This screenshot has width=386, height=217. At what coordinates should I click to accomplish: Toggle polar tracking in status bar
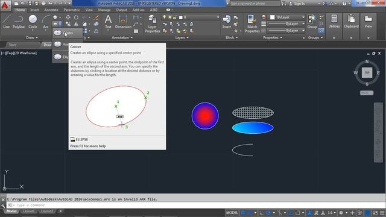(x=268, y=213)
